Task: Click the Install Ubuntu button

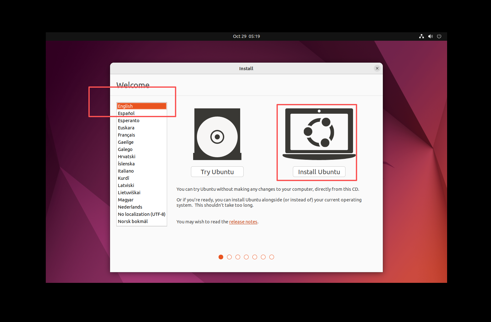Action: click(x=319, y=172)
